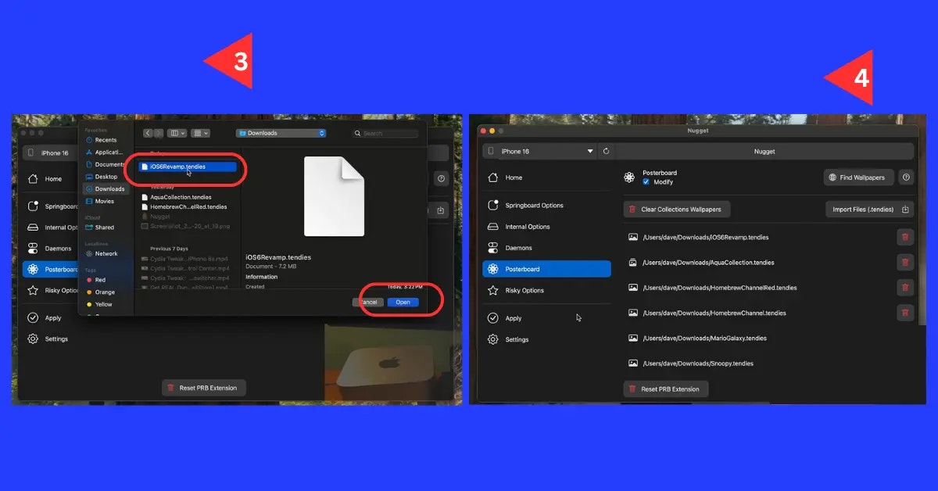Click the refresh icon beside iPhone 16

pos(606,151)
